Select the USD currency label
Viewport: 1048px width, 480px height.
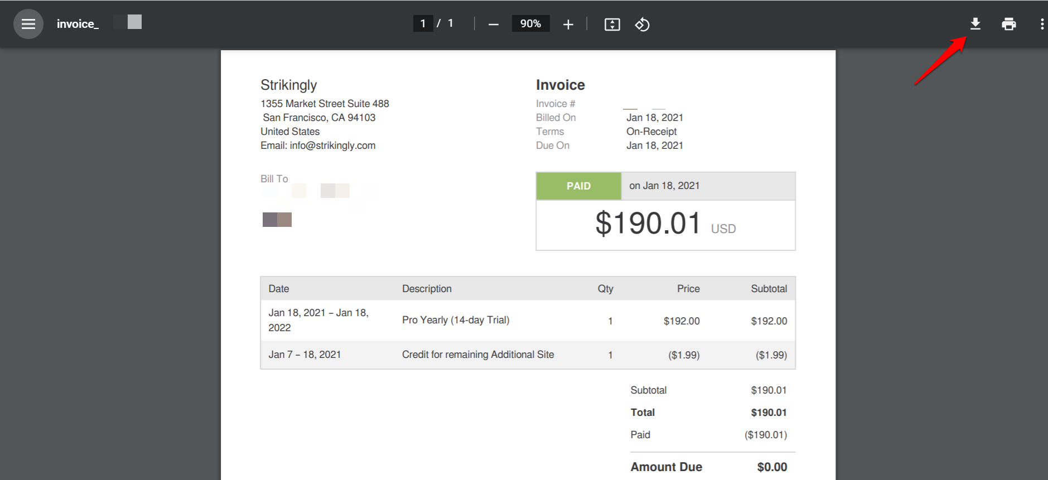pos(723,229)
